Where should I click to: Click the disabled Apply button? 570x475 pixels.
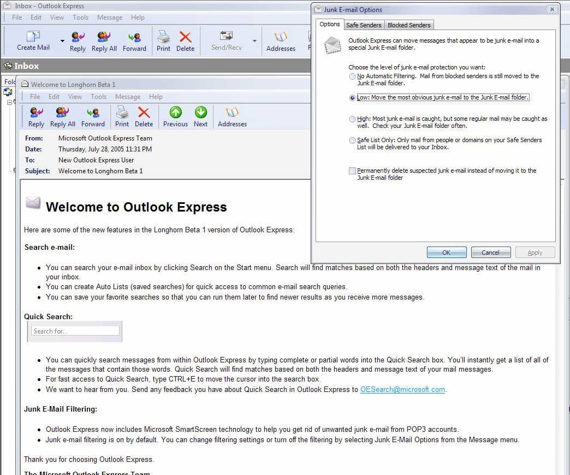[x=535, y=252]
